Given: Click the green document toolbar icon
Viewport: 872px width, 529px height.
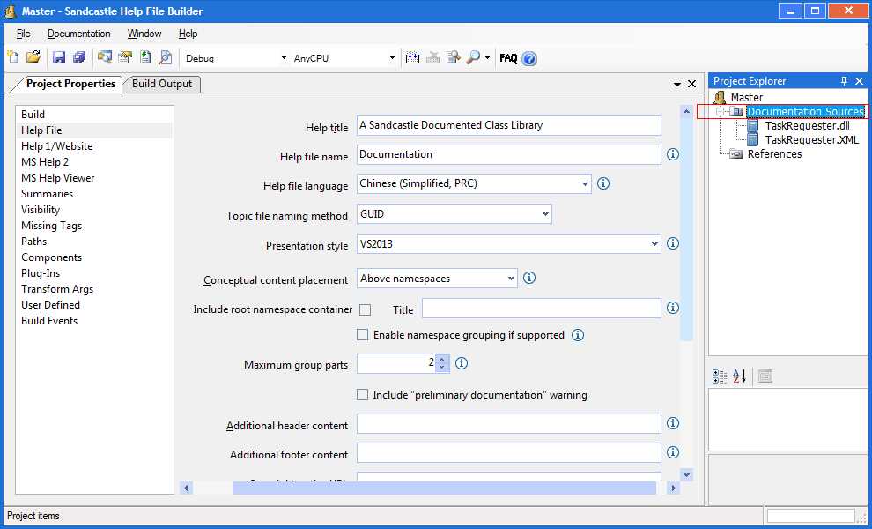Looking at the screenshot, I should 145,57.
